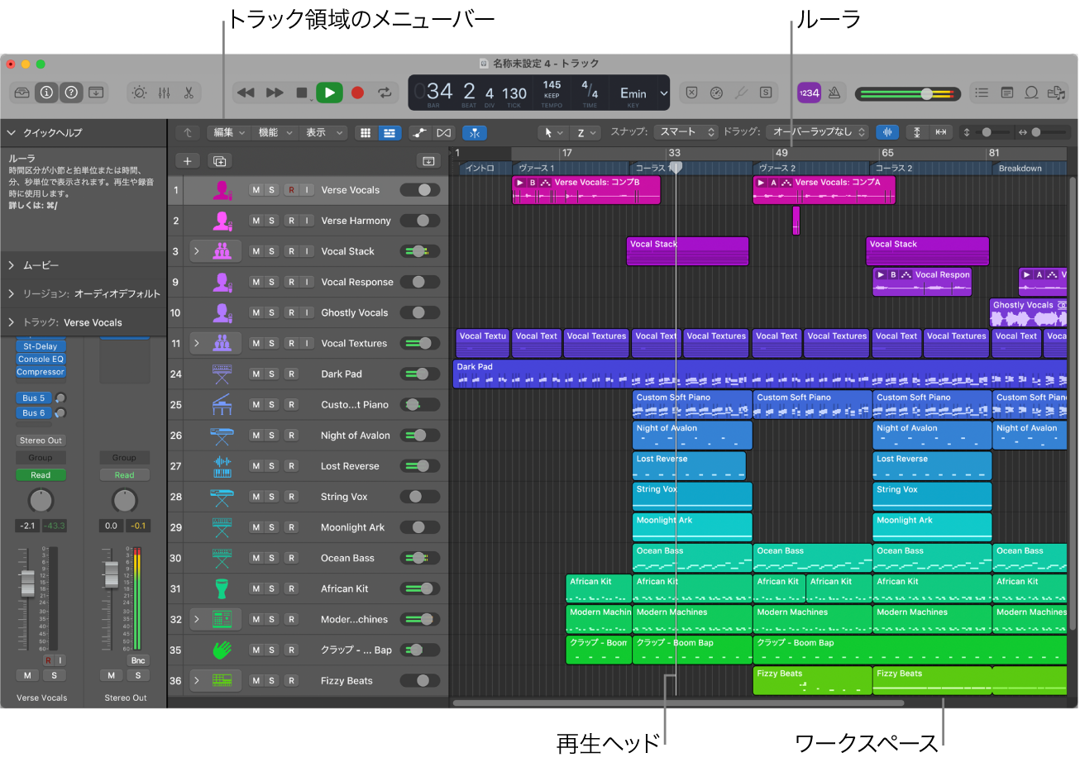Expand the Fizzy Beats track stack
This screenshot has height=767, width=1080.
pyautogui.click(x=197, y=681)
